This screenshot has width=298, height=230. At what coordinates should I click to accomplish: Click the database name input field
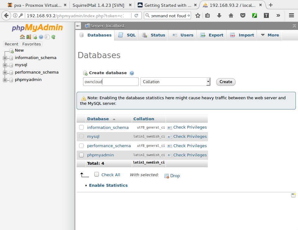pyautogui.click(x=111, y=82)
